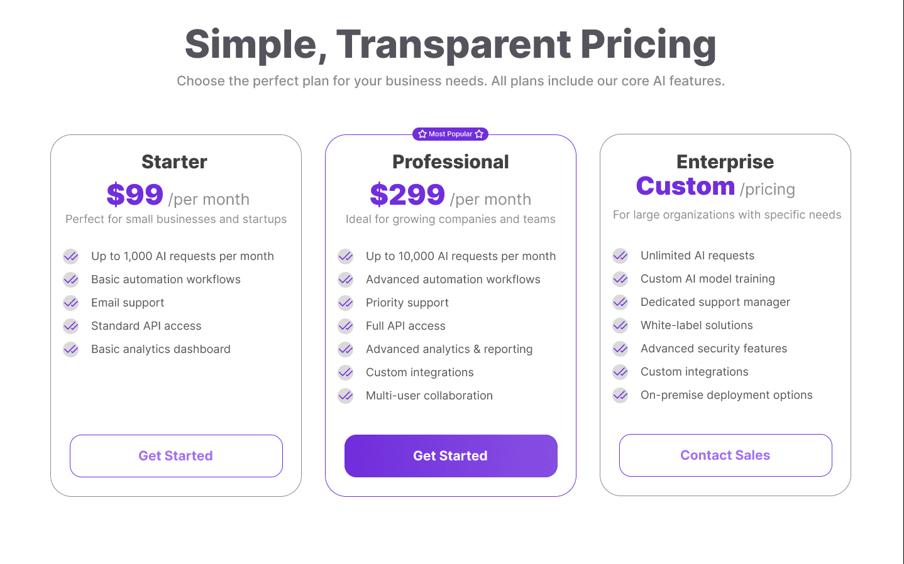The height and width of the screenshot is (564, 904).
Task: Click the checkmark next to 'Priority support'
Action: pyautogui.click(x=345, y=302)
